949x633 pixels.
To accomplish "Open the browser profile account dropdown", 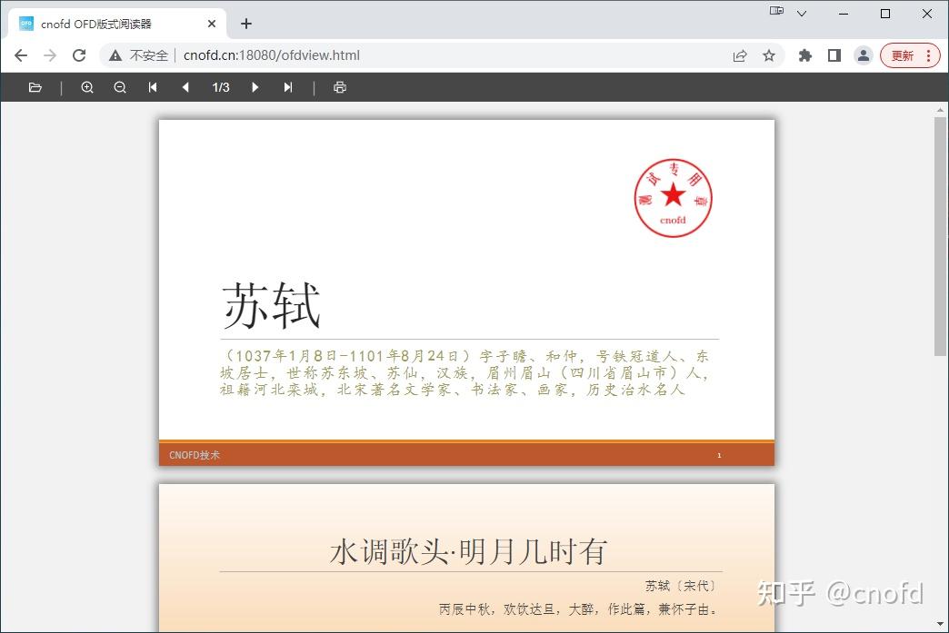I will tap(863, 55).
